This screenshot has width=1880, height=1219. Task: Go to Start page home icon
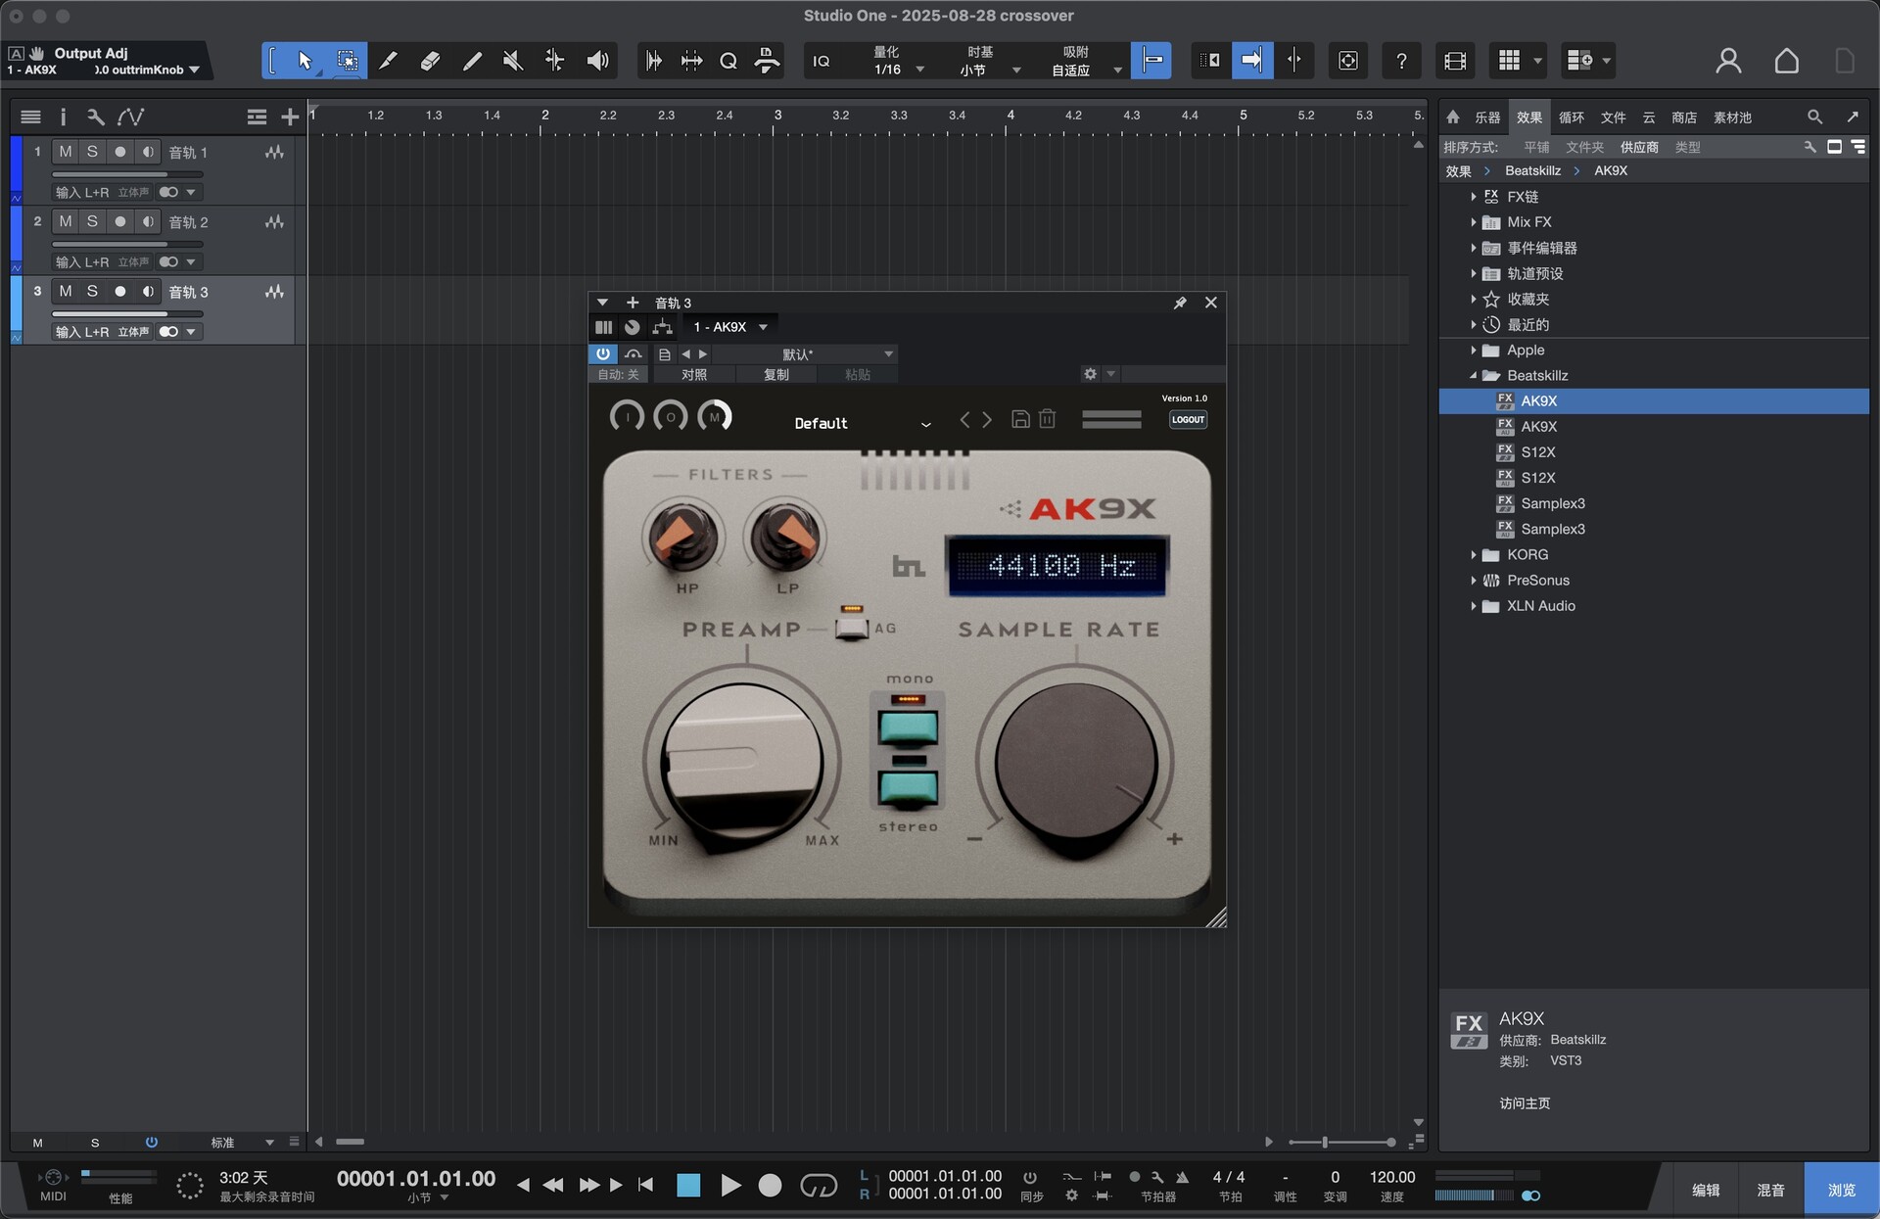click(1787, 61)
